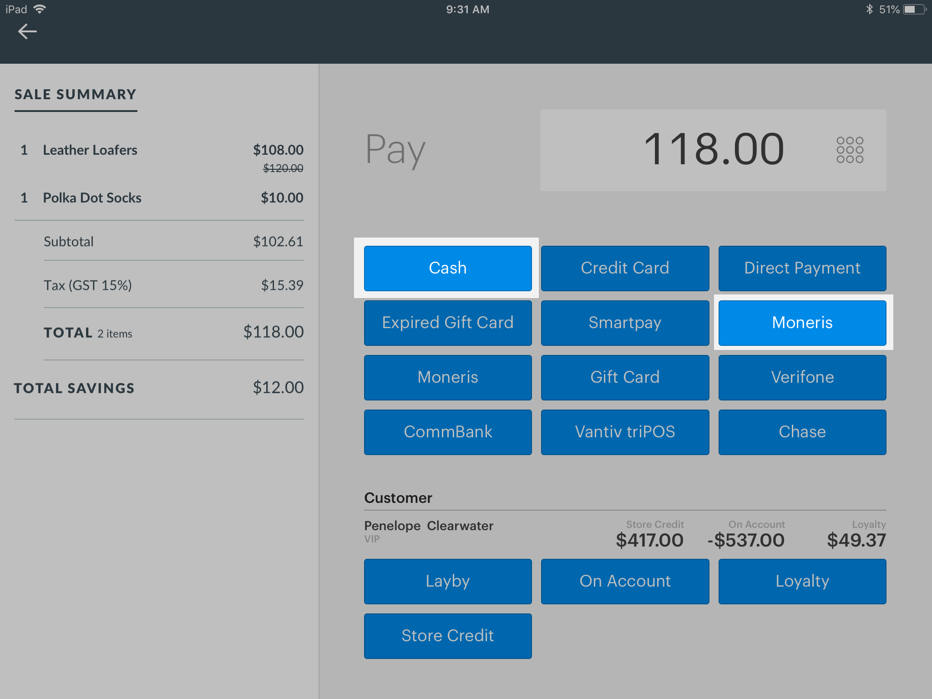Pay with Store Credit
932x699 pixels.
(447, 636)
